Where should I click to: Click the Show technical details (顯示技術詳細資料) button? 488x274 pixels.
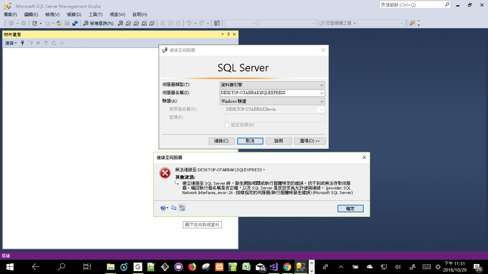point(202,225)
